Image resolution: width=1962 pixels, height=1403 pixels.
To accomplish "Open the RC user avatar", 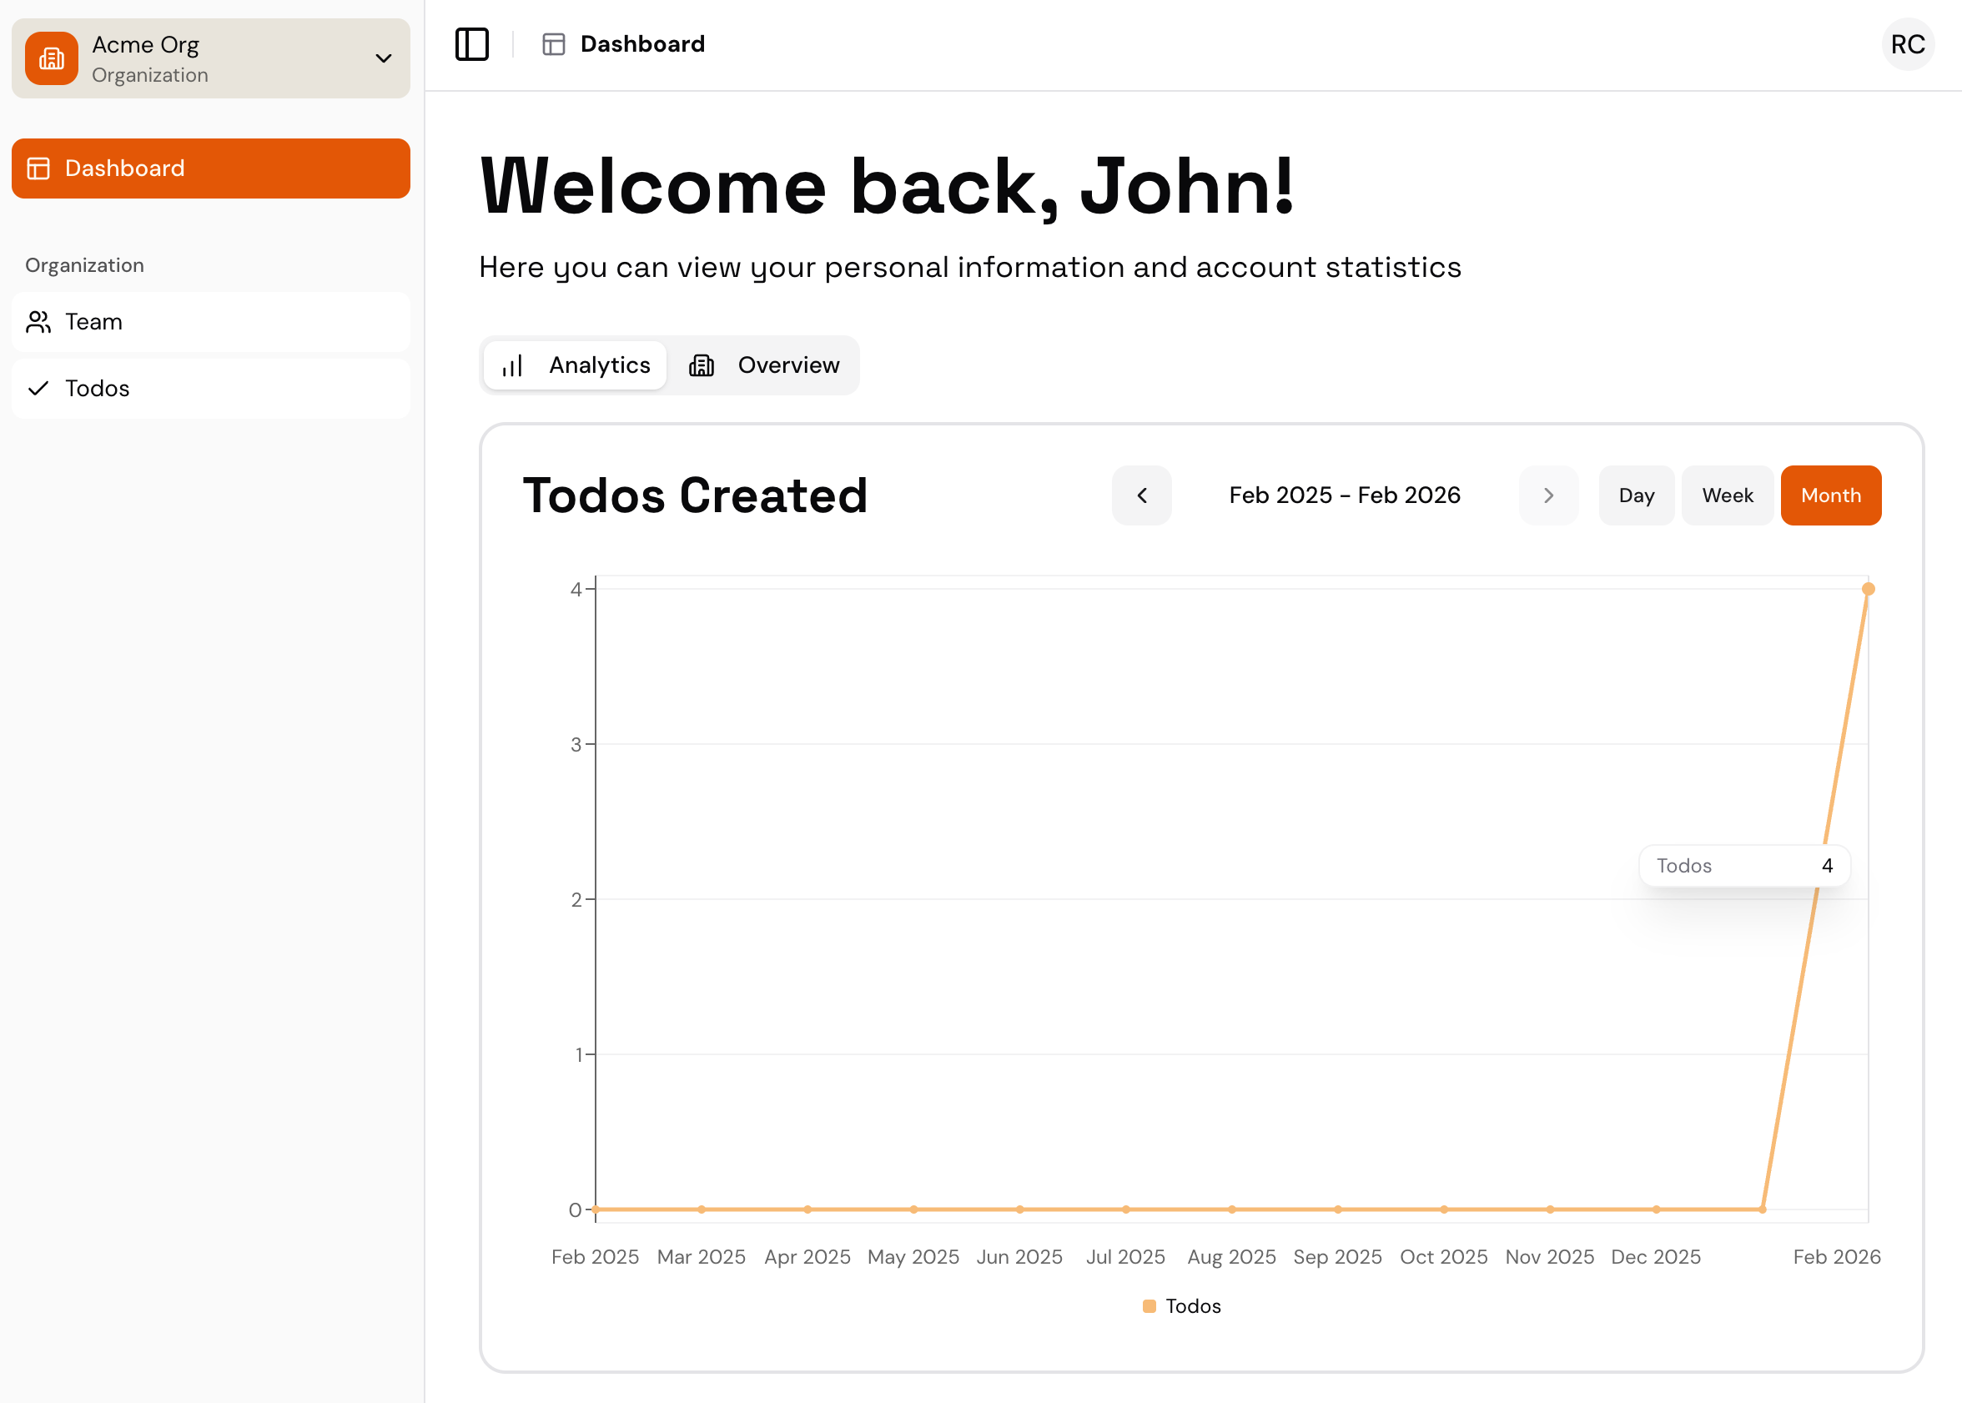I will (x=1907, y=44).
